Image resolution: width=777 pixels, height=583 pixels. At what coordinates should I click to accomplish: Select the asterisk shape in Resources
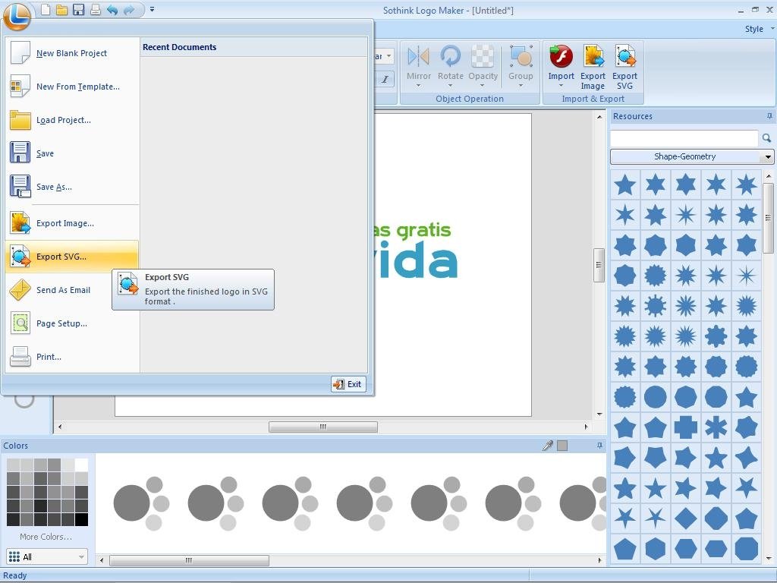[716, 427]
